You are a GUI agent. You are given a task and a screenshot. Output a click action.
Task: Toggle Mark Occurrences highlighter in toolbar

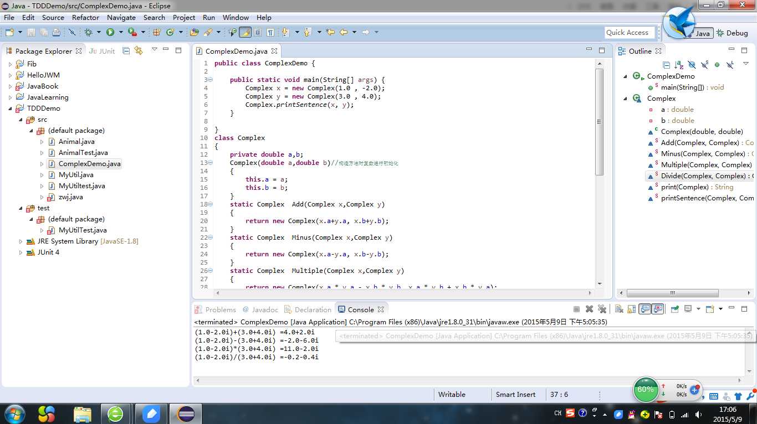245,32
